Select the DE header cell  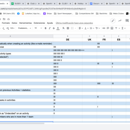point(68,40)
